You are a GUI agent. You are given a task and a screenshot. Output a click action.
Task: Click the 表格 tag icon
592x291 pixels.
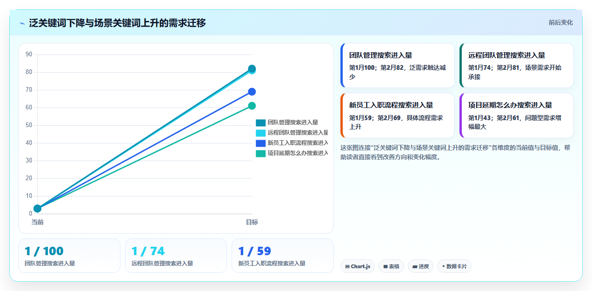pyautogui.click(x=385, y=266)
